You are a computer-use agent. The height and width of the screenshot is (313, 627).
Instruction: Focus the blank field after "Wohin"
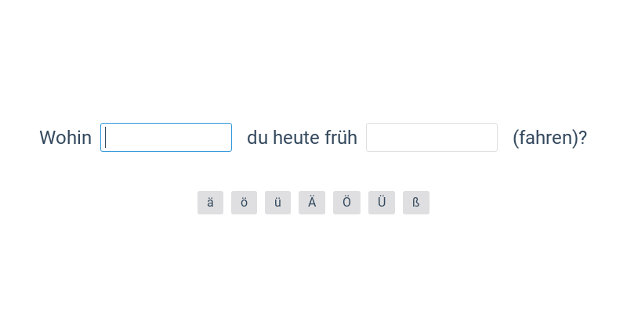[x=166, y=138]
